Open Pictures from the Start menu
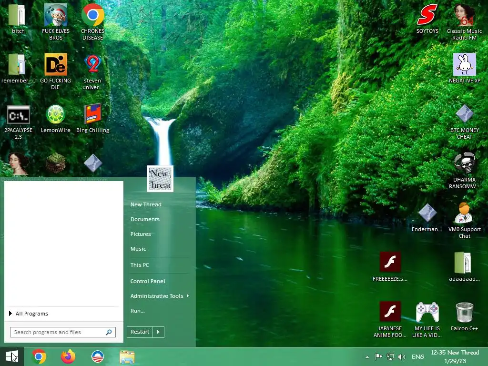The height and width of the screenshot is (366, 488). (141, 234)
